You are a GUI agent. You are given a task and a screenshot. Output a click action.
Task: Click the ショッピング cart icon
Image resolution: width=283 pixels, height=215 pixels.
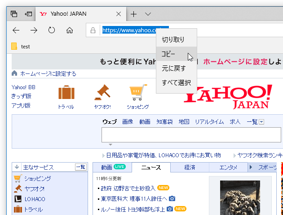(x=138, y=92)
